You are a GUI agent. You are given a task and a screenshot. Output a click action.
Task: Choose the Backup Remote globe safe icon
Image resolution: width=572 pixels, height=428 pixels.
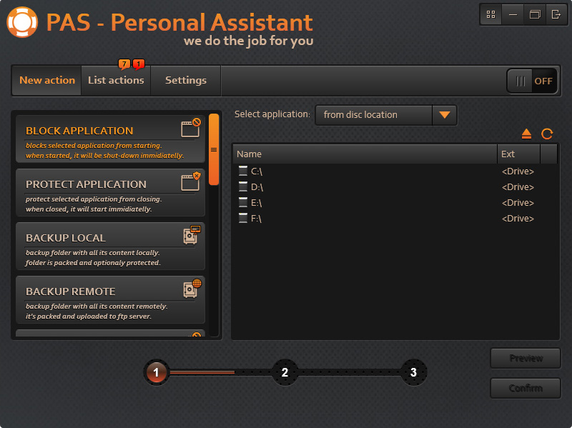(189, 289)
